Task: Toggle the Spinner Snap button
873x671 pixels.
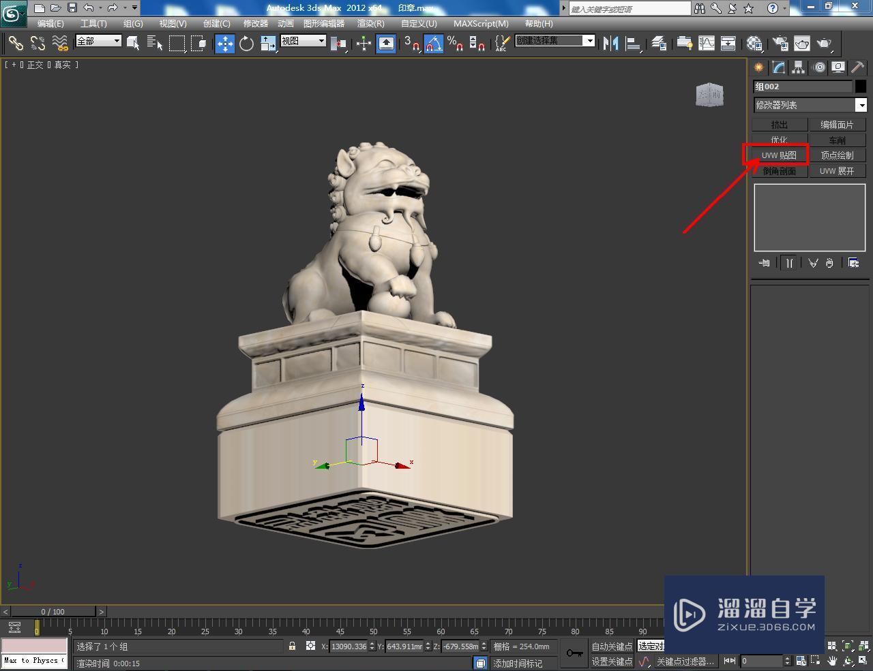Action: click(x=477, y=44)
